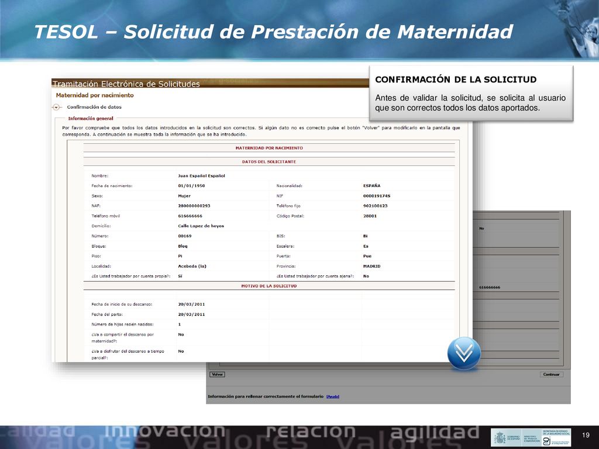Click the blue double-chevron down icon
Image resolution: width=599 pixels, height=449 pixels.
pyautogui.click(x=464, y=353)
